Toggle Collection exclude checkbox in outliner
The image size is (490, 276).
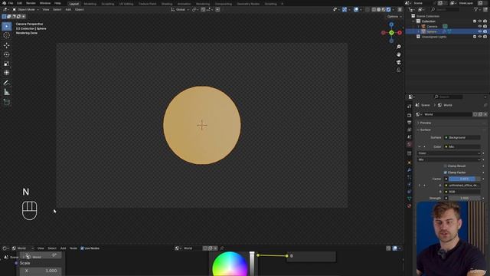click(475, 21)
